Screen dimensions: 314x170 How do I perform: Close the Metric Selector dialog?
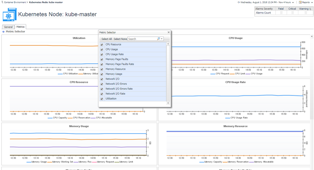(168, 32)
